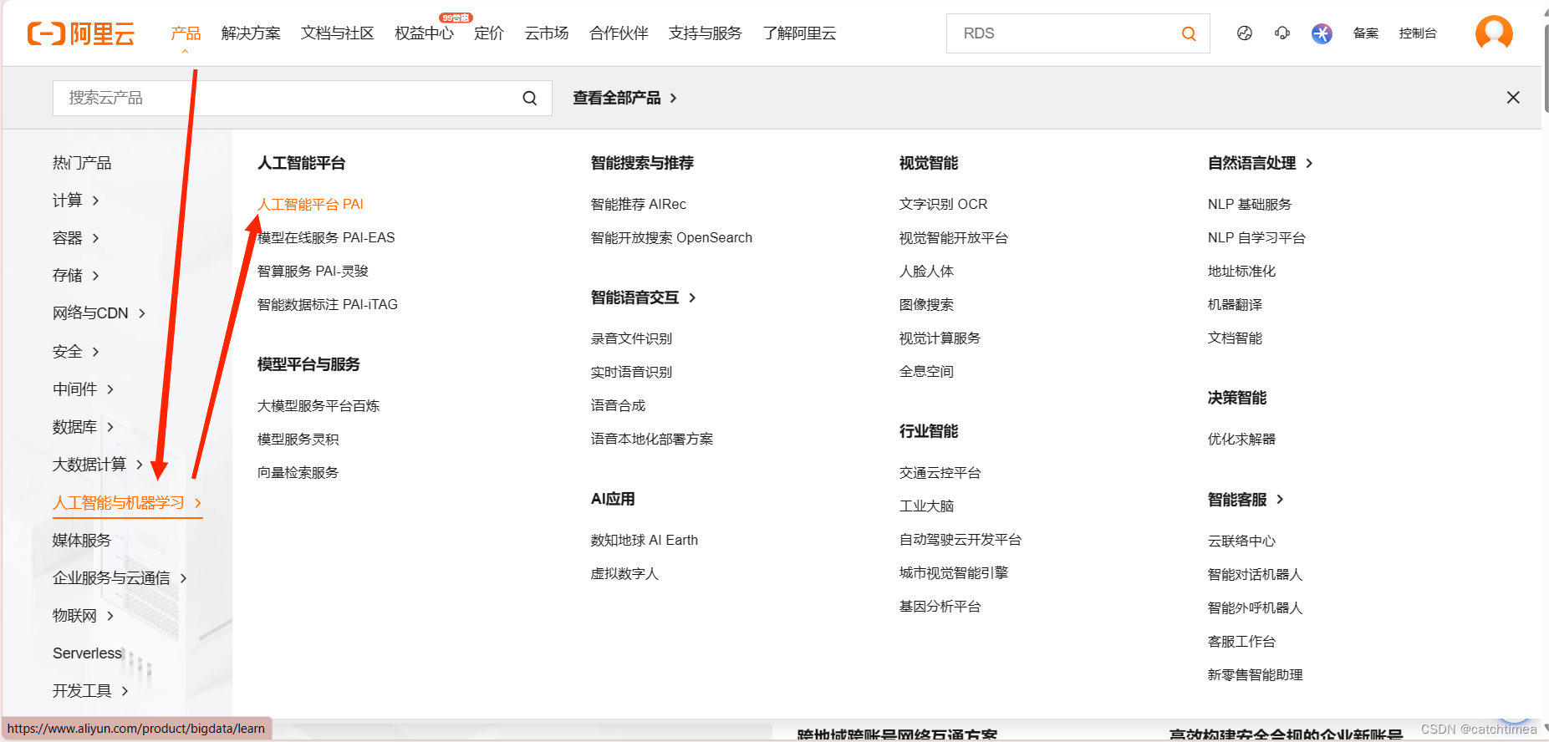This screenshot has width=1549, height=742.
Task: Open 权益中心 in the top navigation
Action: pyautogui.click(x=424, y=33)
